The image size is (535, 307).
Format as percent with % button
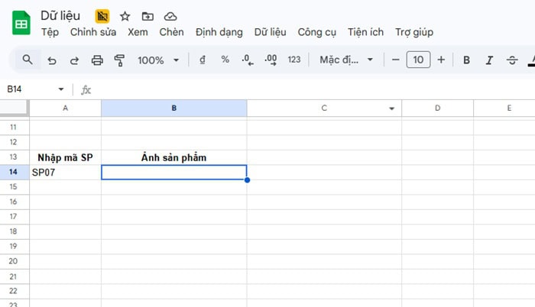click(225, 60)
